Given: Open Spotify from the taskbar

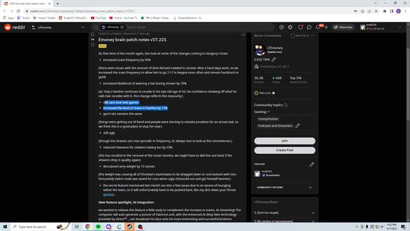Looking at the screenshot, I should coord(98,227).
